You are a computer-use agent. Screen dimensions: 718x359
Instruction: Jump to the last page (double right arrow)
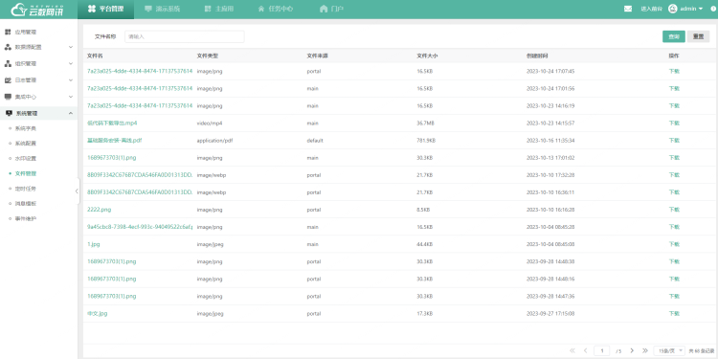click(644, 350)
